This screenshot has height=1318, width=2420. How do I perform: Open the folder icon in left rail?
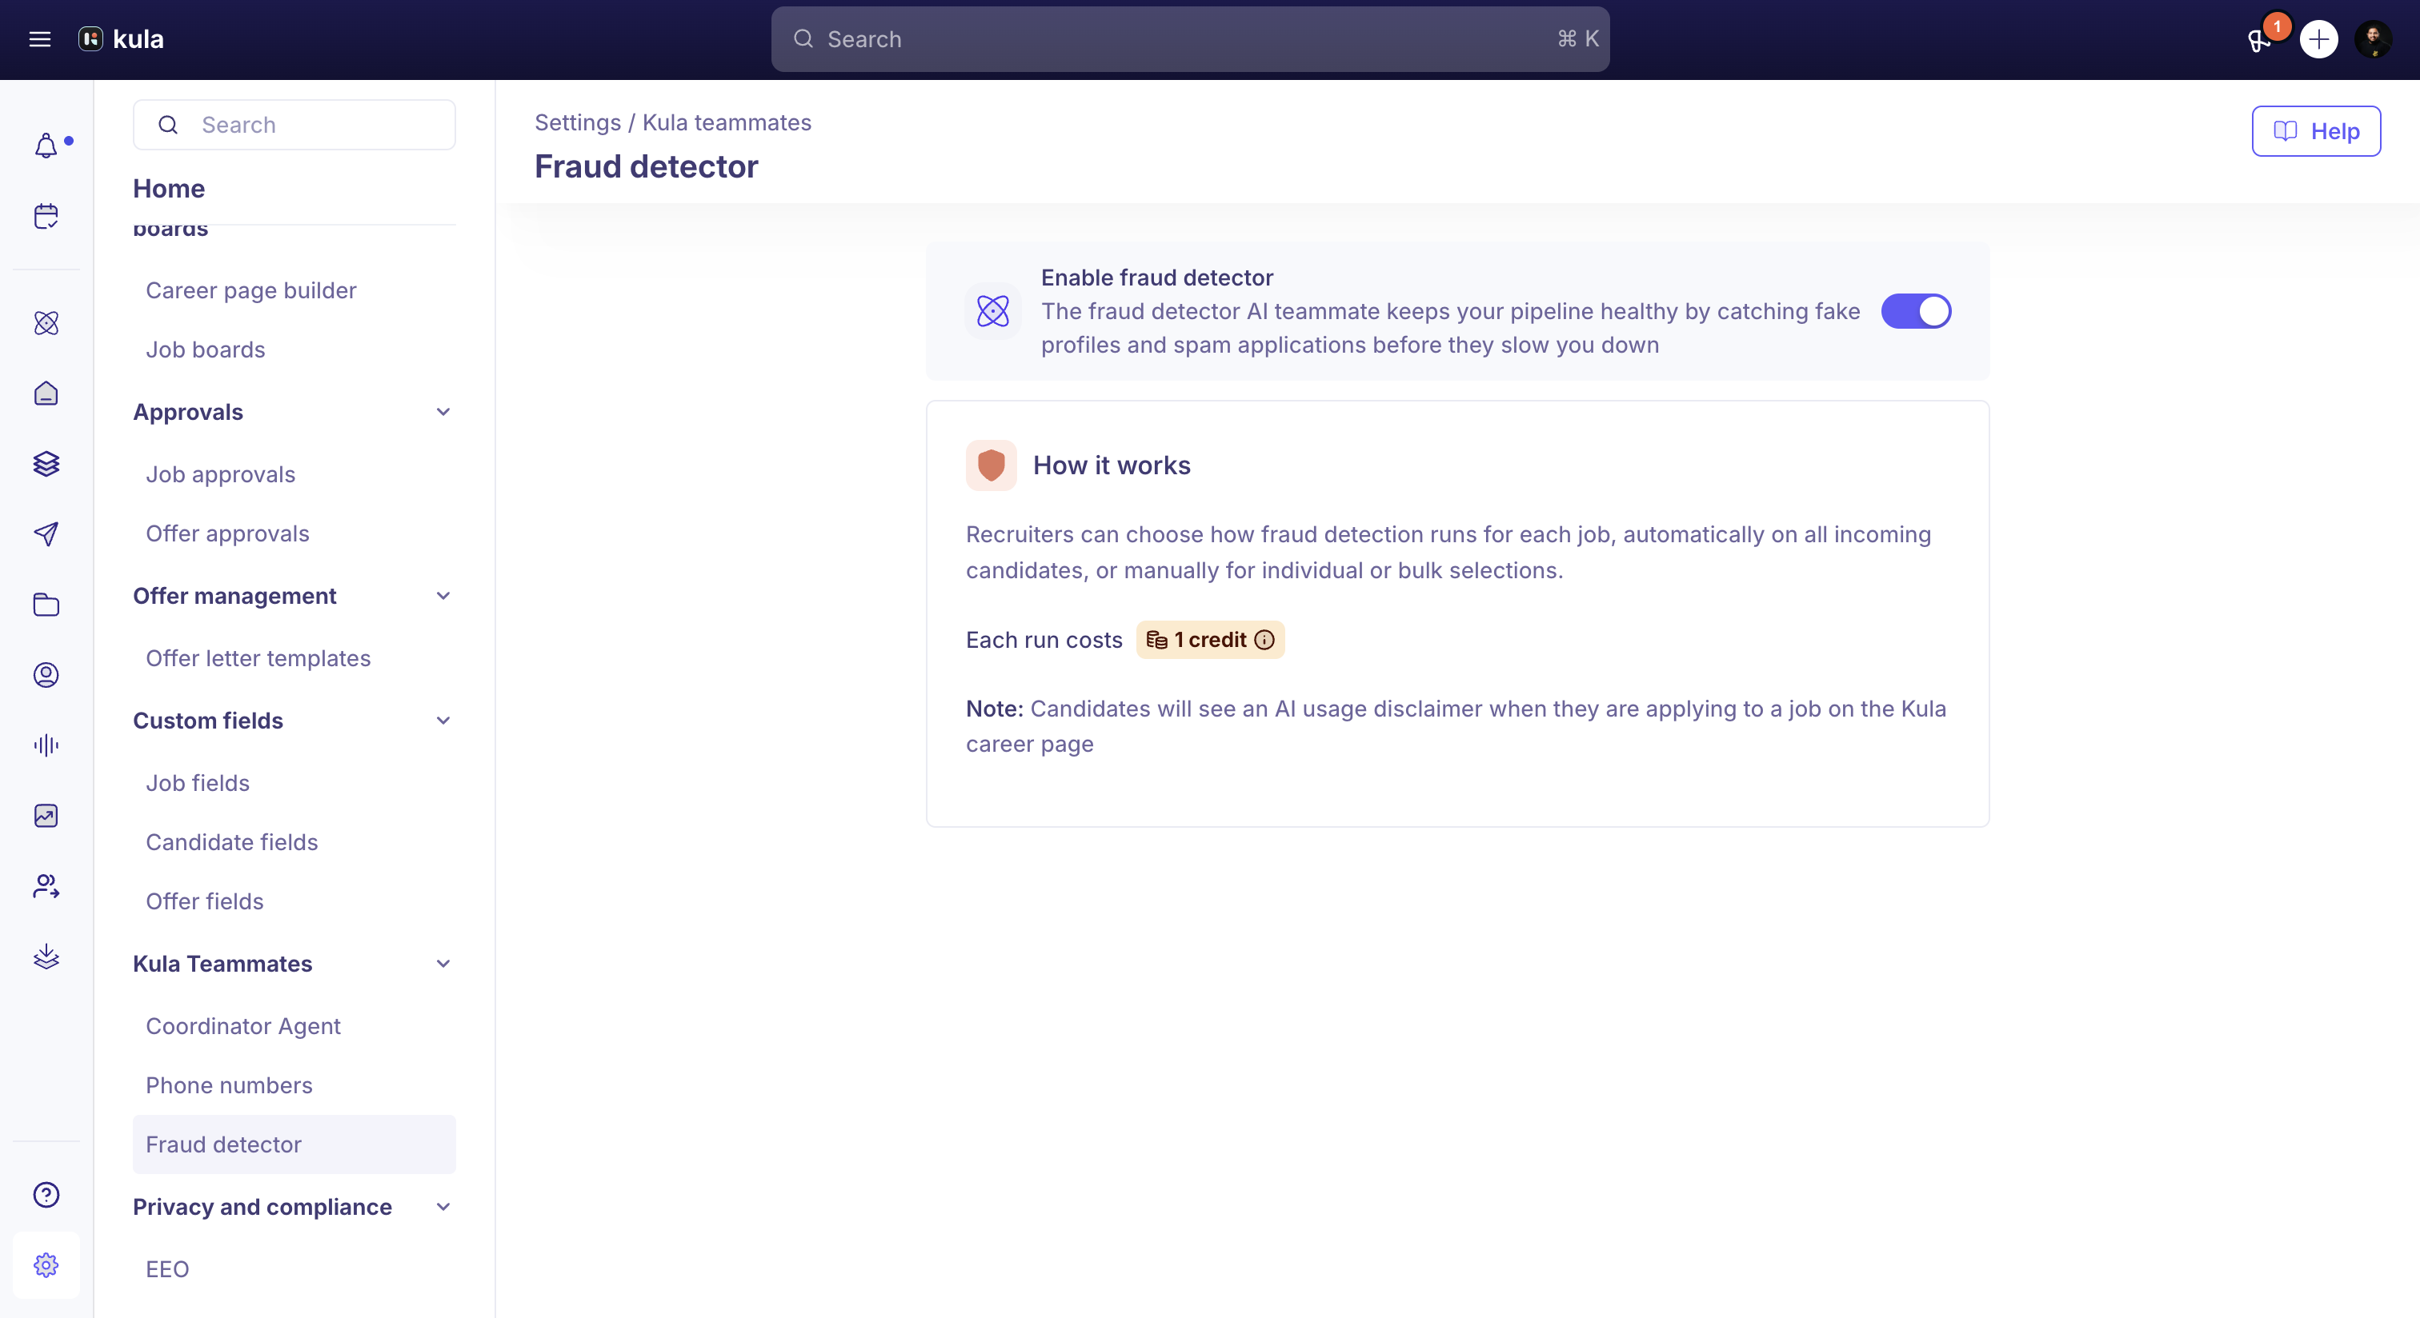tap(46, 605)
